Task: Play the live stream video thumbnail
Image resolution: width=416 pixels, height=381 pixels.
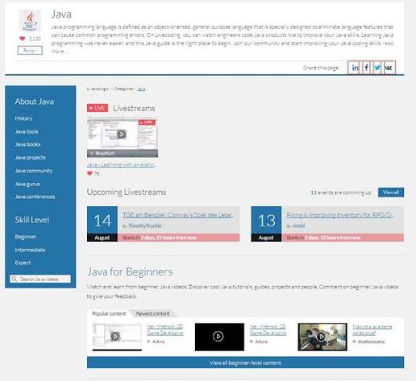Action: [x=123, y=138]
